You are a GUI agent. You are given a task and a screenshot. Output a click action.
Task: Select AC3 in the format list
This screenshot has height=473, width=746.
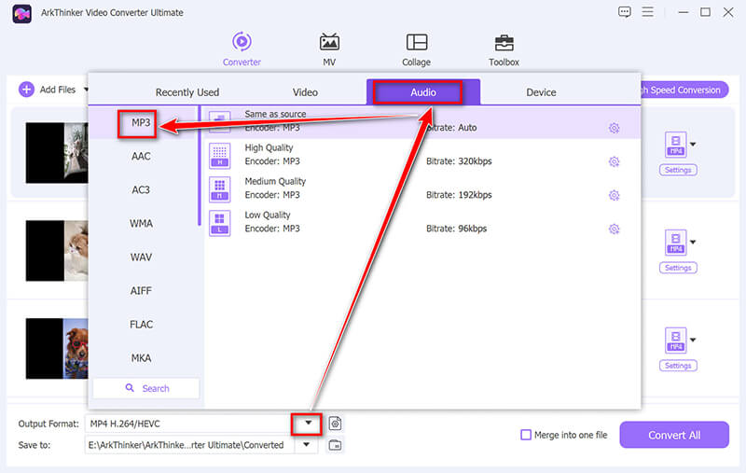pos(141,190)
